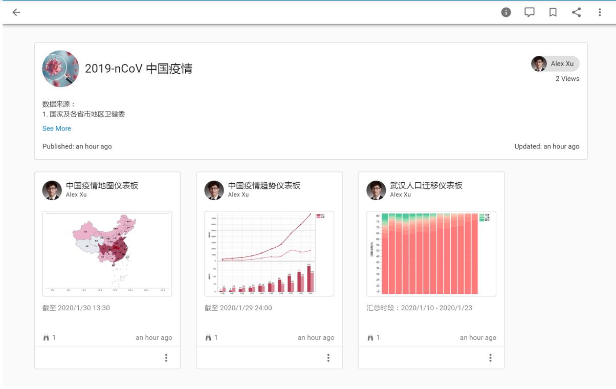616x389 pixels.
Task: Open the stacked bar migration thumbnail
Action: pos(431,253)
